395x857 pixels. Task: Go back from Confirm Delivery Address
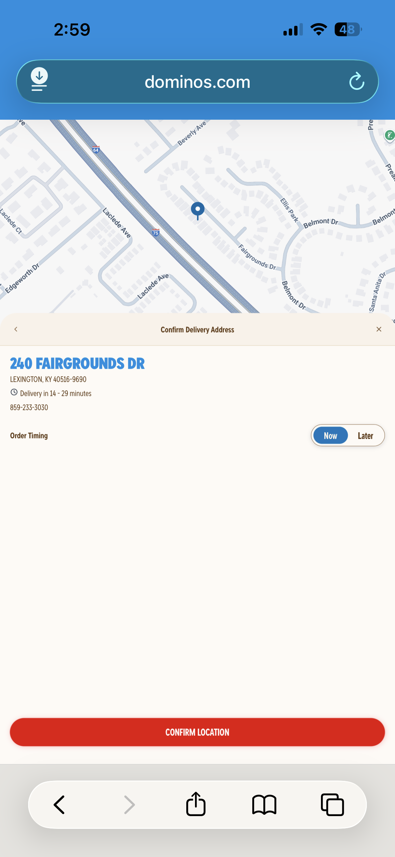click(16, 329)
